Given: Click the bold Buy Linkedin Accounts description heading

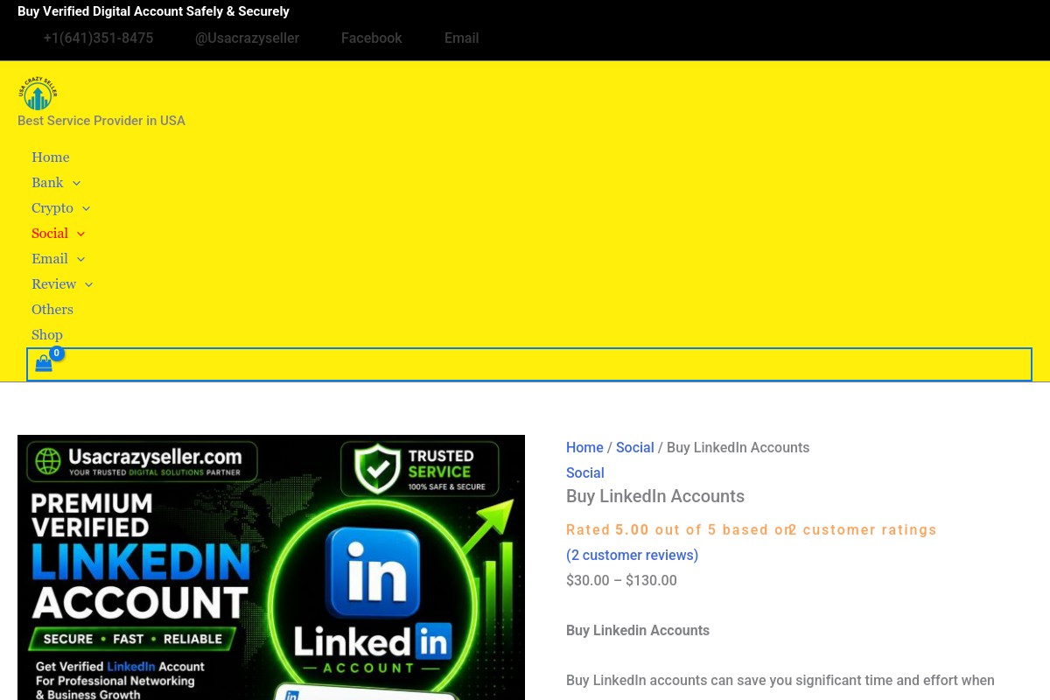Looking at the screenshot, I should pos(638,630).
